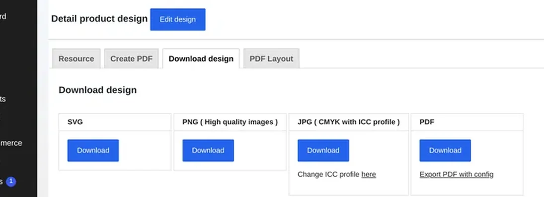The width and height of the screenshot is (544, 197).
Task: Download the PNG high quality image
Action: click(208, 150)
